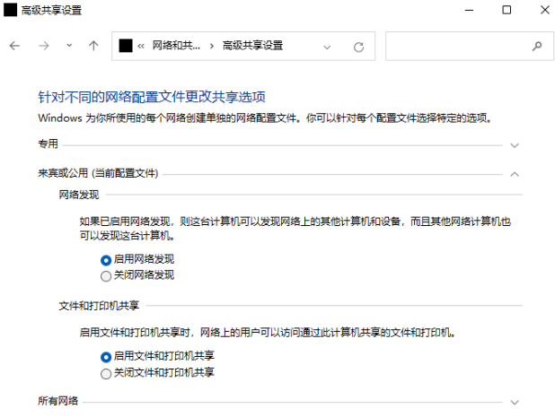Go back using the back arrow
This screenshot has width=555, height=417.
[x=14, y=46]
